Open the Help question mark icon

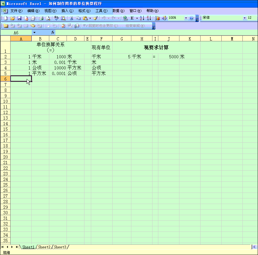pyautogui.click(x=191, y=18)
